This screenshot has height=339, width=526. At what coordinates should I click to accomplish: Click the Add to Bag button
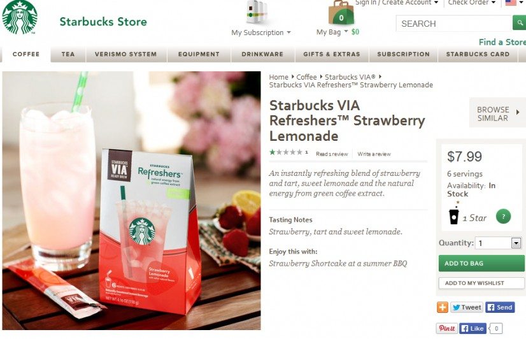[x=481, y=263]
